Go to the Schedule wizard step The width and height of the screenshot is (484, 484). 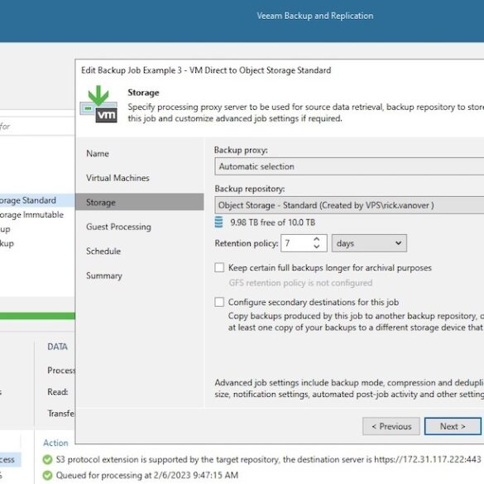coord(103,251)
